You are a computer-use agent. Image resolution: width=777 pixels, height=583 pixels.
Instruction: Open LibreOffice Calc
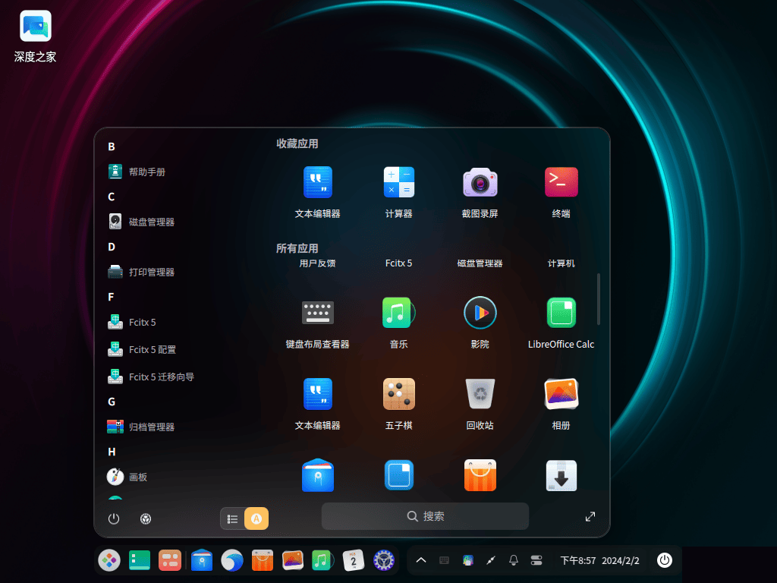click(561, 312)
